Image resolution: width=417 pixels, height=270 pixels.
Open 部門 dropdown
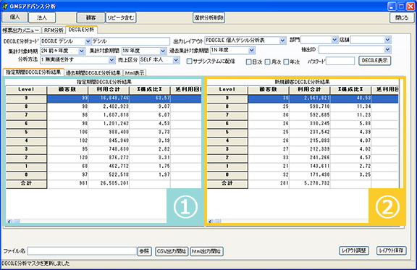pyautogui.click(x=334, y=40)
